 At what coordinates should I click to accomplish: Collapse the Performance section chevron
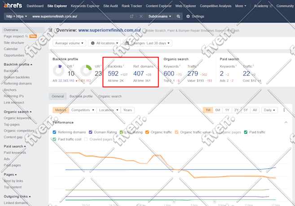[x=286, y=123]
